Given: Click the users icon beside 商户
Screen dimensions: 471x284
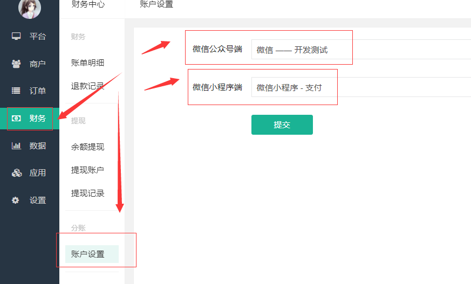Looking at the screenshot, I should pyautogui.click(x=16, y=64).
